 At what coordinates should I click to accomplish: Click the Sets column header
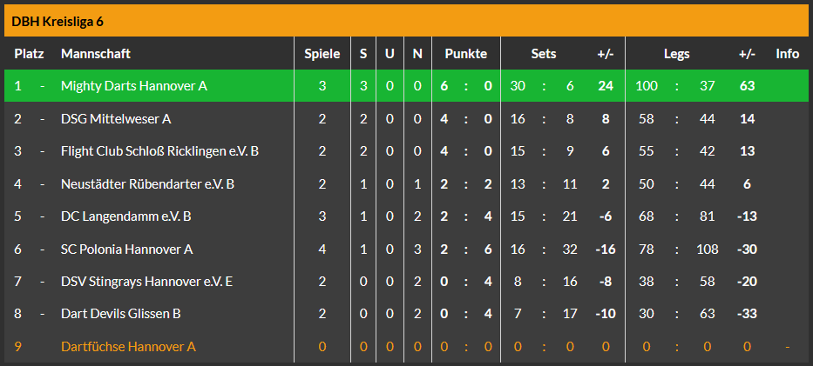tap(544, 54)
